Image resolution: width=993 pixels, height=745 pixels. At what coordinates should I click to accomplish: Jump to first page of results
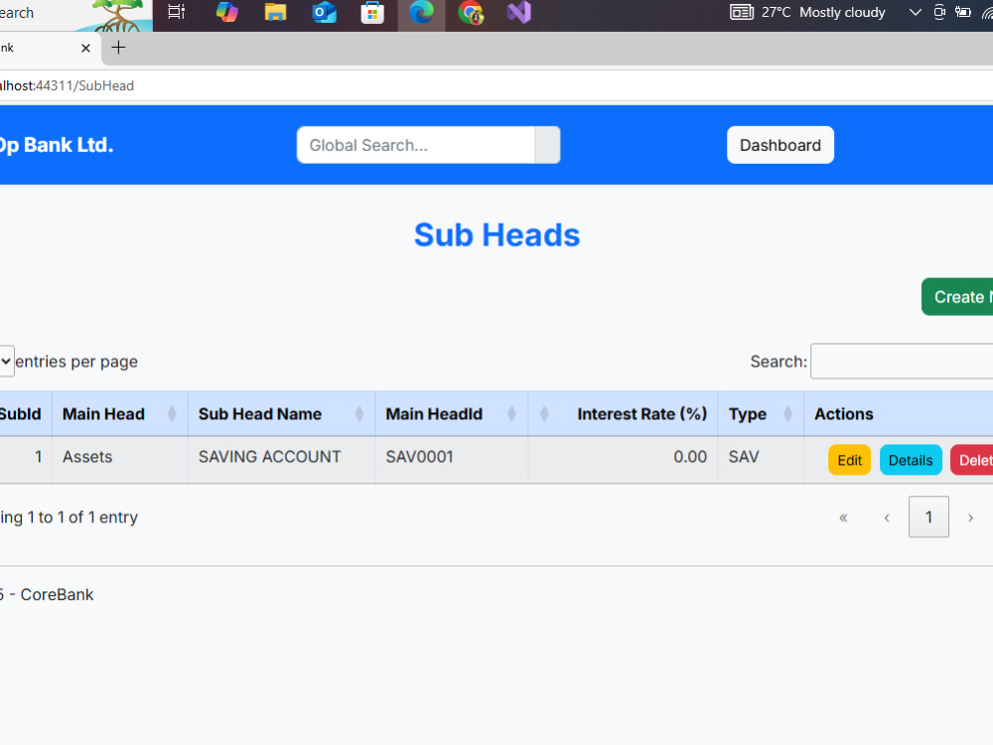click(843, 518)
